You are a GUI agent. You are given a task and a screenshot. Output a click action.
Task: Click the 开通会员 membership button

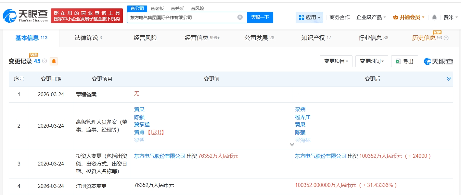tap(409, 17)
